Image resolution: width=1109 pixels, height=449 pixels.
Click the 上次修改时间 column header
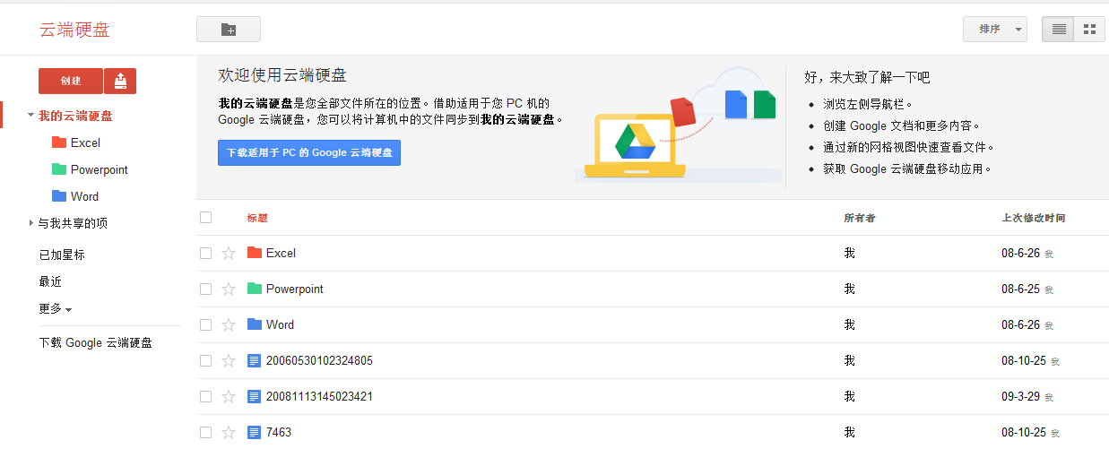click(1034, 218)
